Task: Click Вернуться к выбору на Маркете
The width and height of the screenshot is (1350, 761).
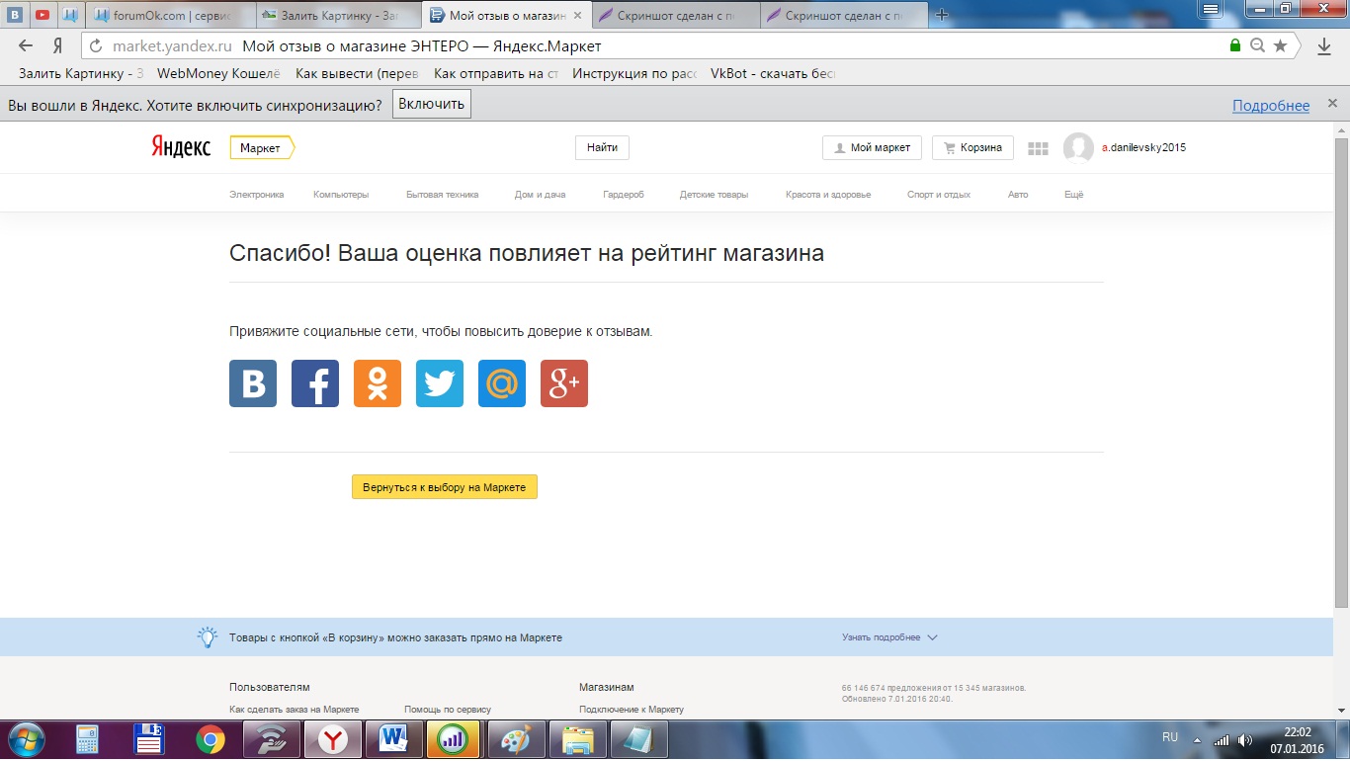Action: click(445, 487)
